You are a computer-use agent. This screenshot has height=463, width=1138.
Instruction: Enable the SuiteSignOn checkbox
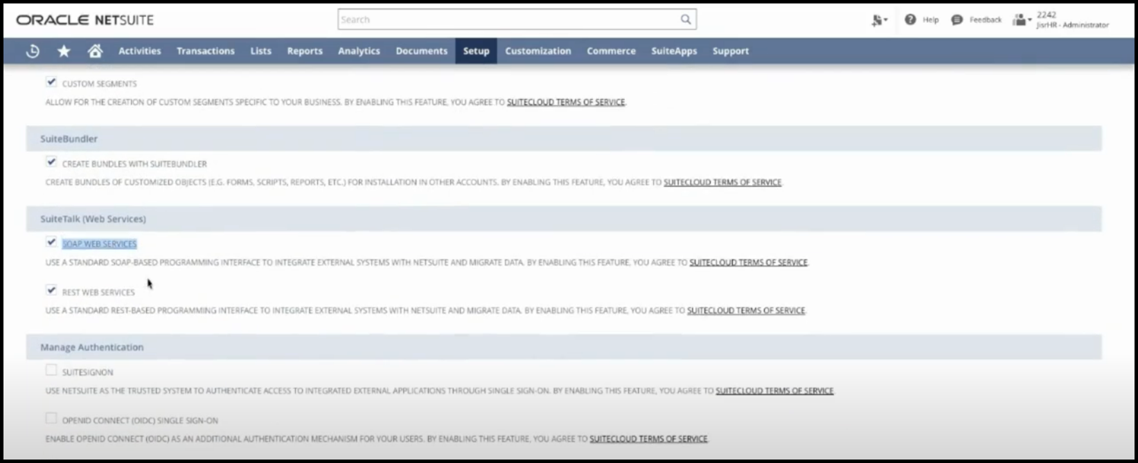[x=51, y=371]
